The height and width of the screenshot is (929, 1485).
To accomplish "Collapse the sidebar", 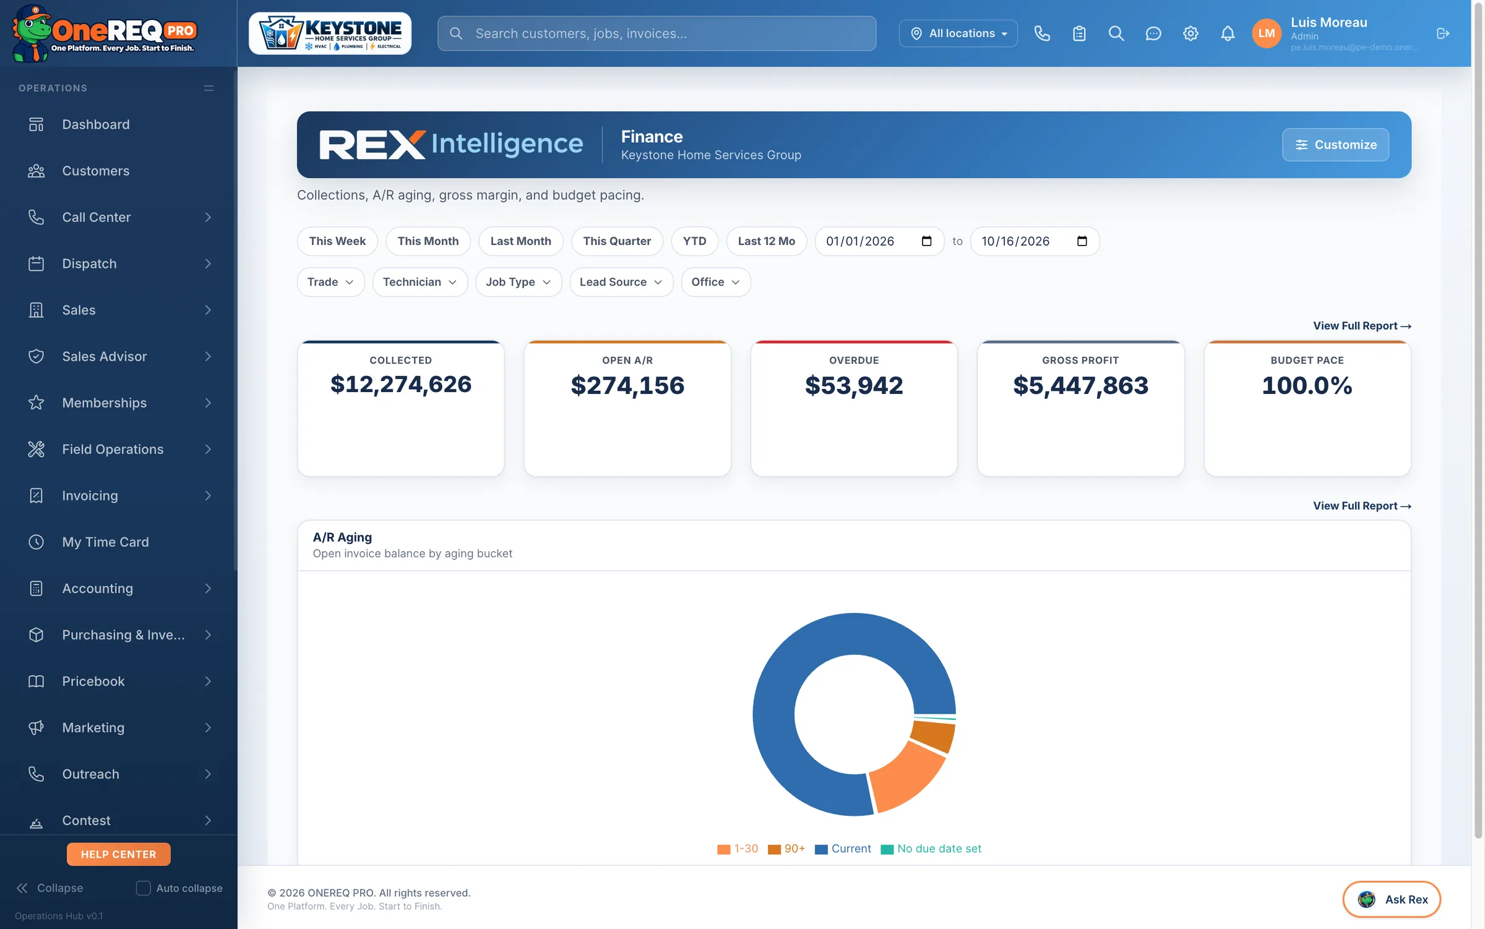I will point(49,888).
